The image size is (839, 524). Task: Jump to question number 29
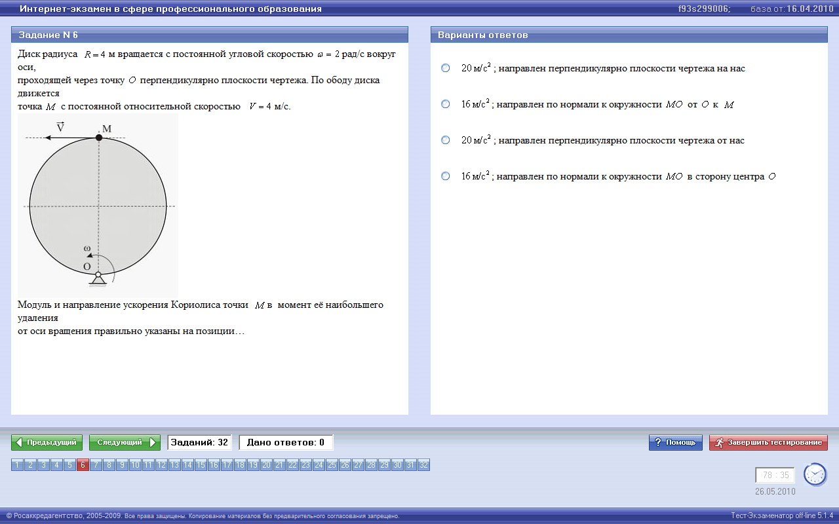pos(384,465)
